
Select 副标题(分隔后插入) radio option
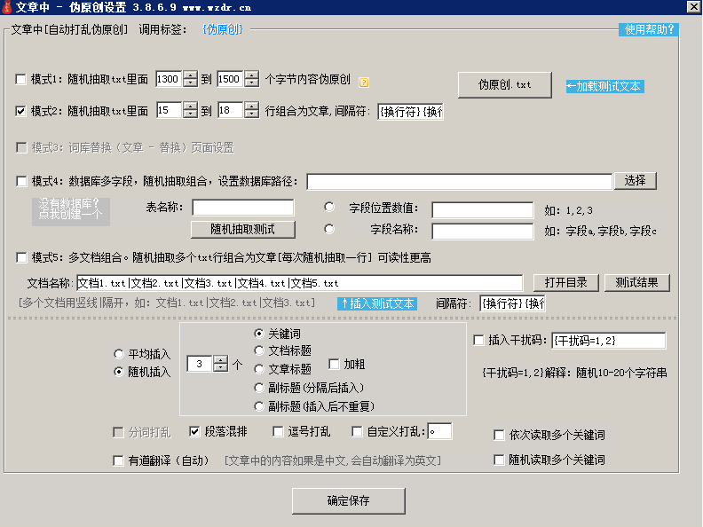(258, 388)
